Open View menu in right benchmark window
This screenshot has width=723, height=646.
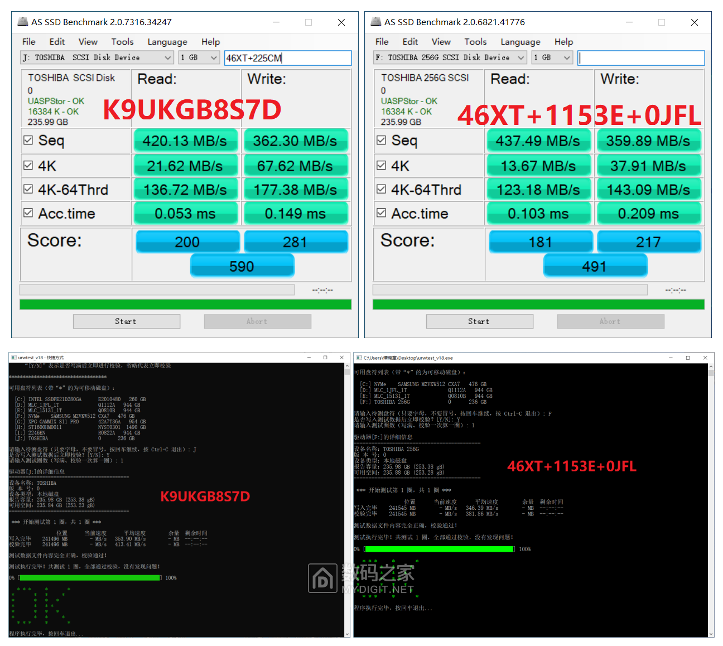[x=441, y=42]
